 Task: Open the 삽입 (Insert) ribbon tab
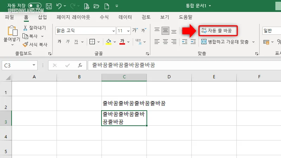(x=43, y=17)
